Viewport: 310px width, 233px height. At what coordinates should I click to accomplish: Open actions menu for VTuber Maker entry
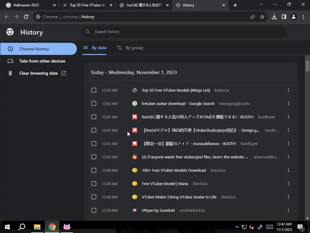[x=289, y=197]
